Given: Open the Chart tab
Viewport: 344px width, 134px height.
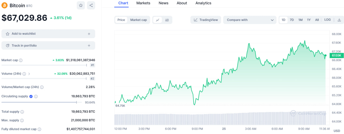Looking at the screenshot, I should pos(123,3).
